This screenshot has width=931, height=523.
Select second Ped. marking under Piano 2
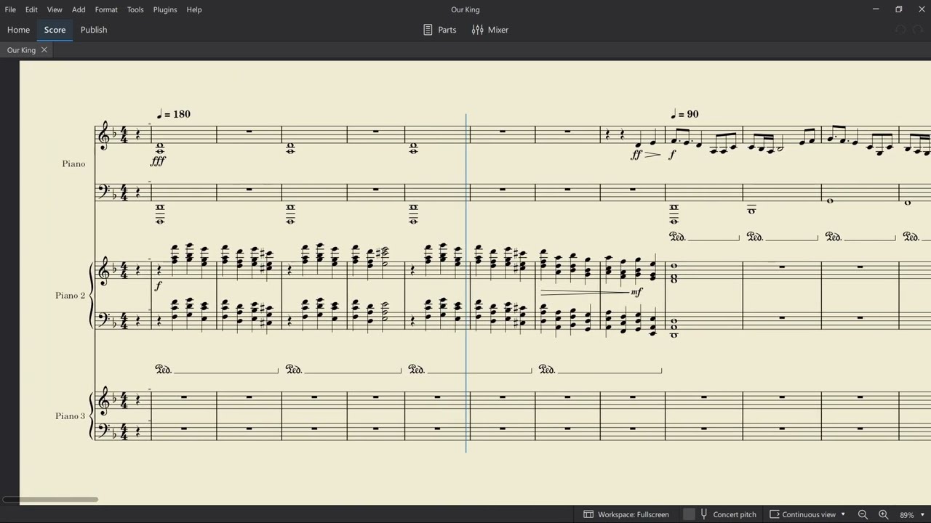click(x=294, y=370)
